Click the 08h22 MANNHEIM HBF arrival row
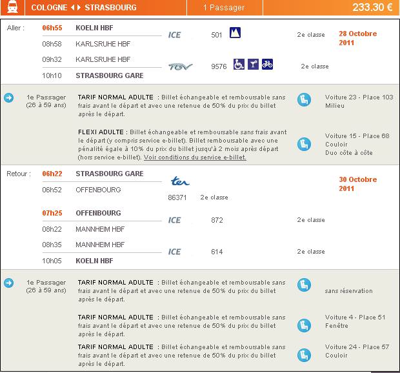400x373 pixels. [83, 229]
